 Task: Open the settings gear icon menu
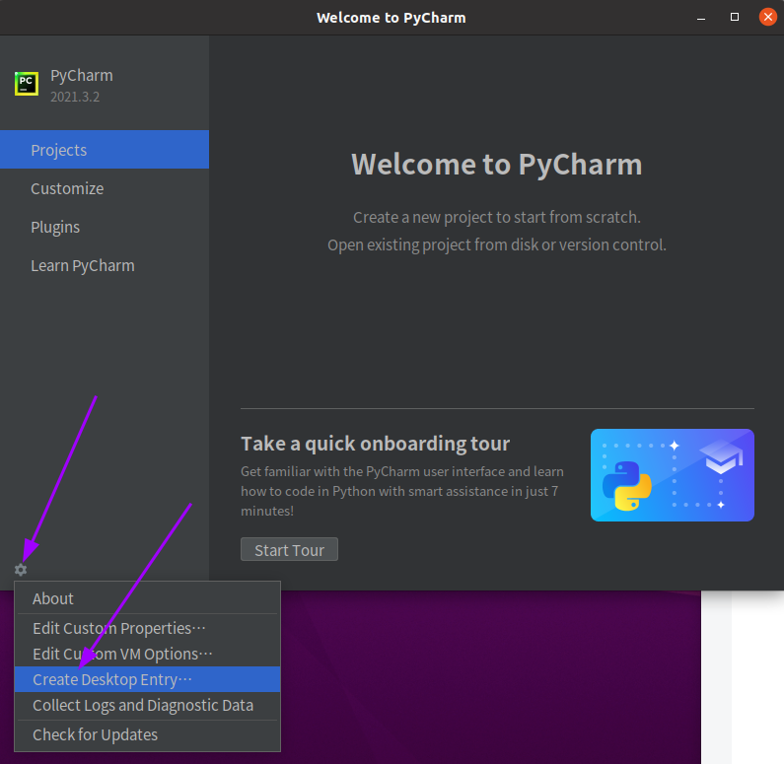pos(21,569)
